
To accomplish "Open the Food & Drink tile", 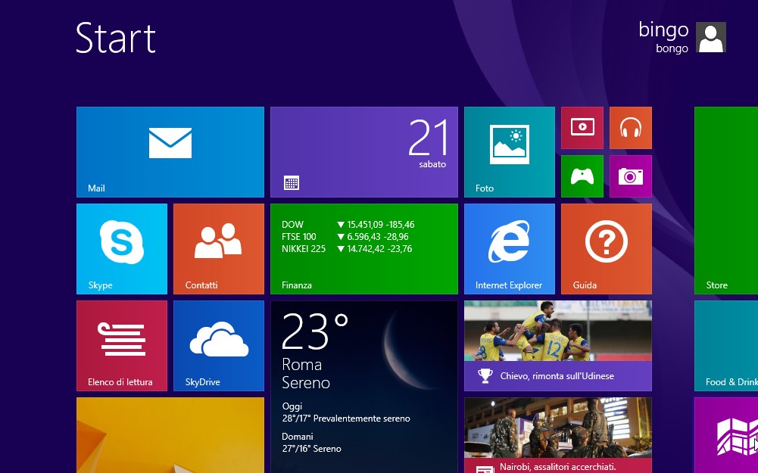I will (x=726, y=346).
